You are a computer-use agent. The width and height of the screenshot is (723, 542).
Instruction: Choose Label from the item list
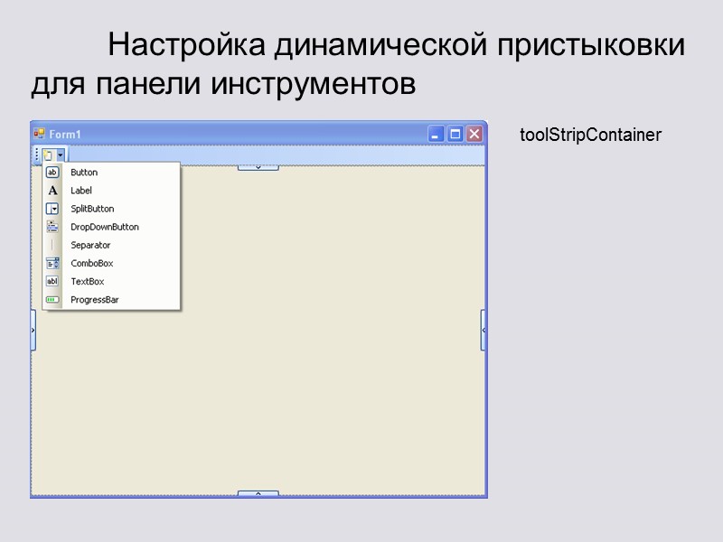(x=111, y=191)
